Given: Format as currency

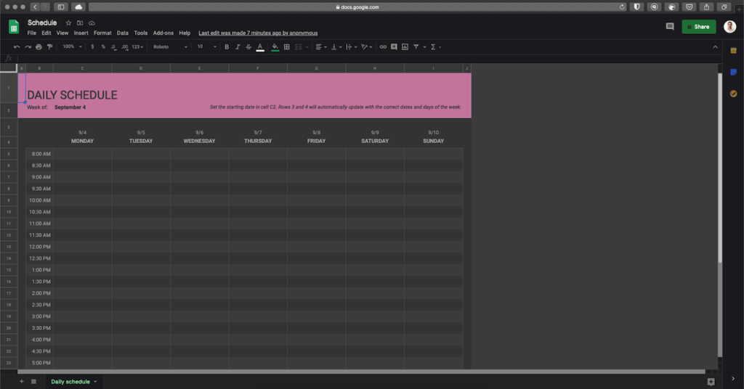Looking at the screenshot, I should coord(92,47).
